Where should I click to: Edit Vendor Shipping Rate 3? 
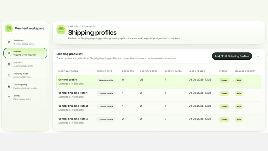(239, 119)
